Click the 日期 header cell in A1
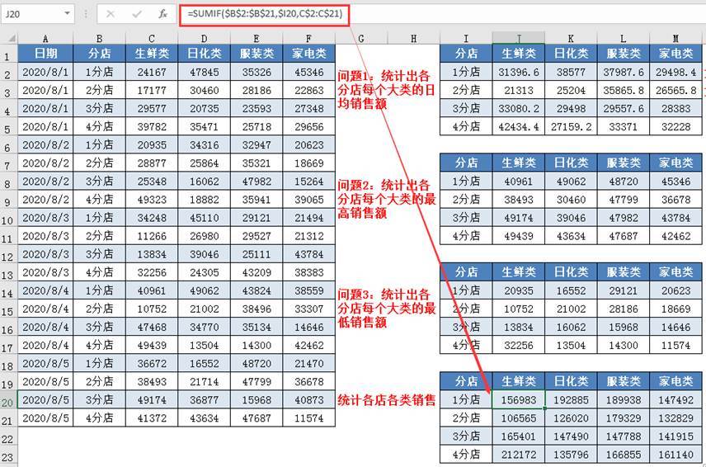Image resolution: width=706 pixels, height=467 pixels. point(45,54)
